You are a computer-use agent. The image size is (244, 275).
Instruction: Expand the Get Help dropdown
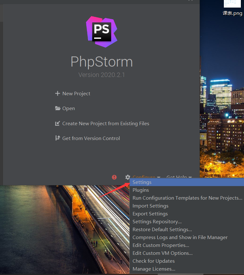click(179, 177)
